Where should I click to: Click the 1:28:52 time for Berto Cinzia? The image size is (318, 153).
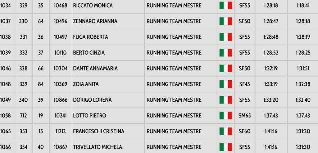click(x=271, y=53)
